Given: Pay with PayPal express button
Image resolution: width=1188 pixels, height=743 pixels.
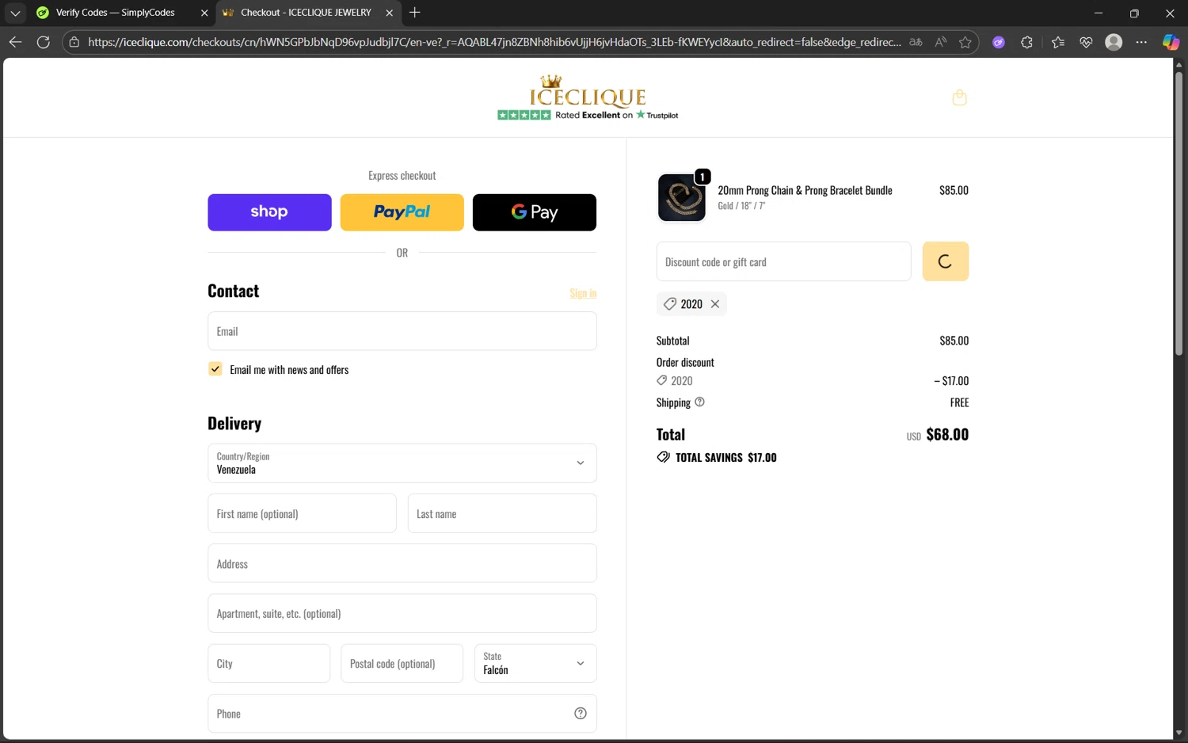Looking at the screenshot, I should (x=402, y=212).
